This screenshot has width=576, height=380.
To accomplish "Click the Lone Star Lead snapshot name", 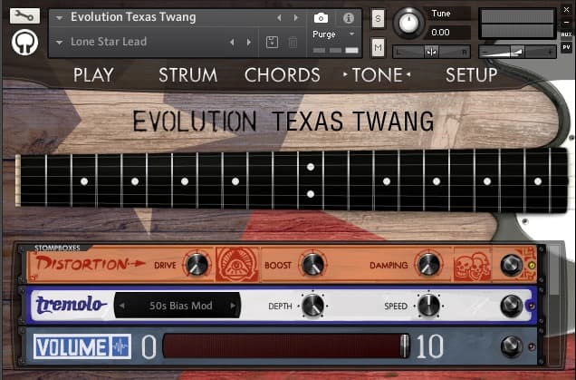I will [109, 42].
